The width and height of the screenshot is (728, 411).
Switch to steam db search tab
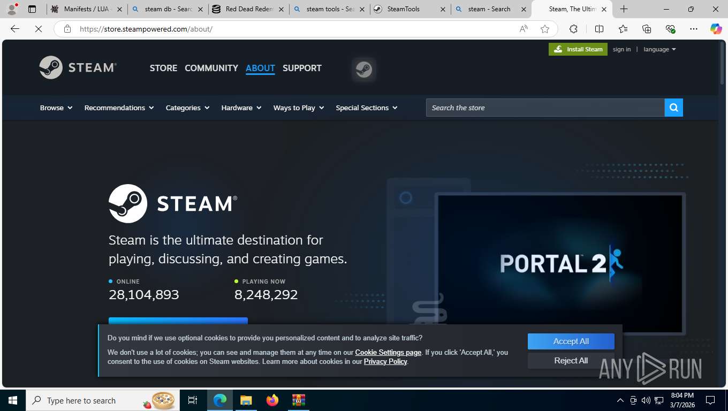click(168, 9)
